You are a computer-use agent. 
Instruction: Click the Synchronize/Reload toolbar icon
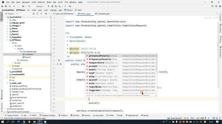tap(10, 6)
